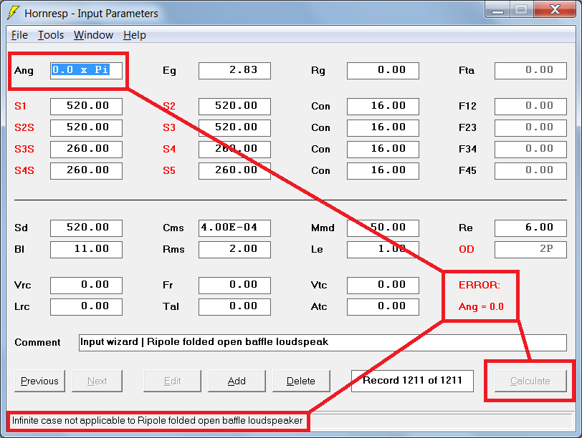Select the Tal input field
This screenshot has height=438, width=582.
click(234, 307)
